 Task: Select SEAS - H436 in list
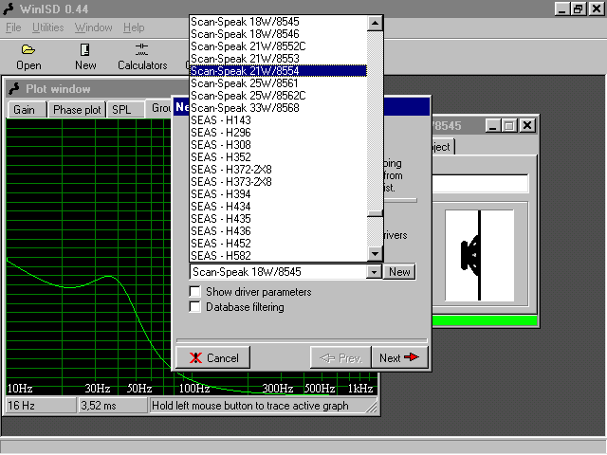pos(278,231)
